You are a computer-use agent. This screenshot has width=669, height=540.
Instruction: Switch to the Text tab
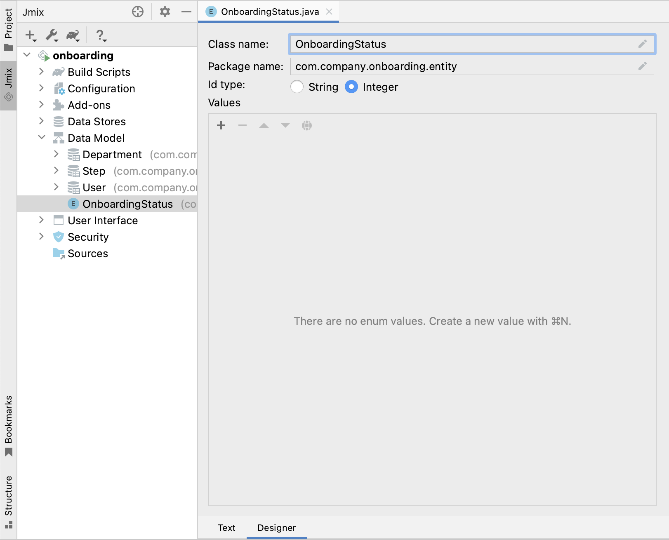pos(226,528)
